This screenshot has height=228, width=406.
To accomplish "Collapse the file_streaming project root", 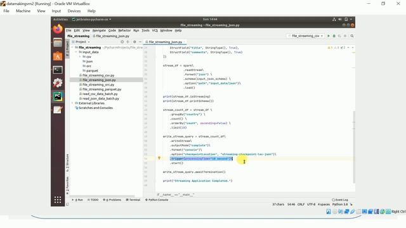I will click(x=73, y=47).
